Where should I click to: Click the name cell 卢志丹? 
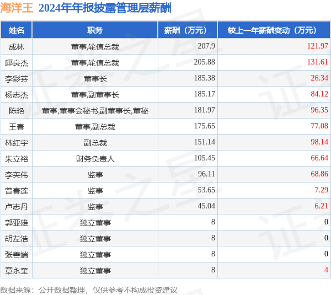pos(17,207)
